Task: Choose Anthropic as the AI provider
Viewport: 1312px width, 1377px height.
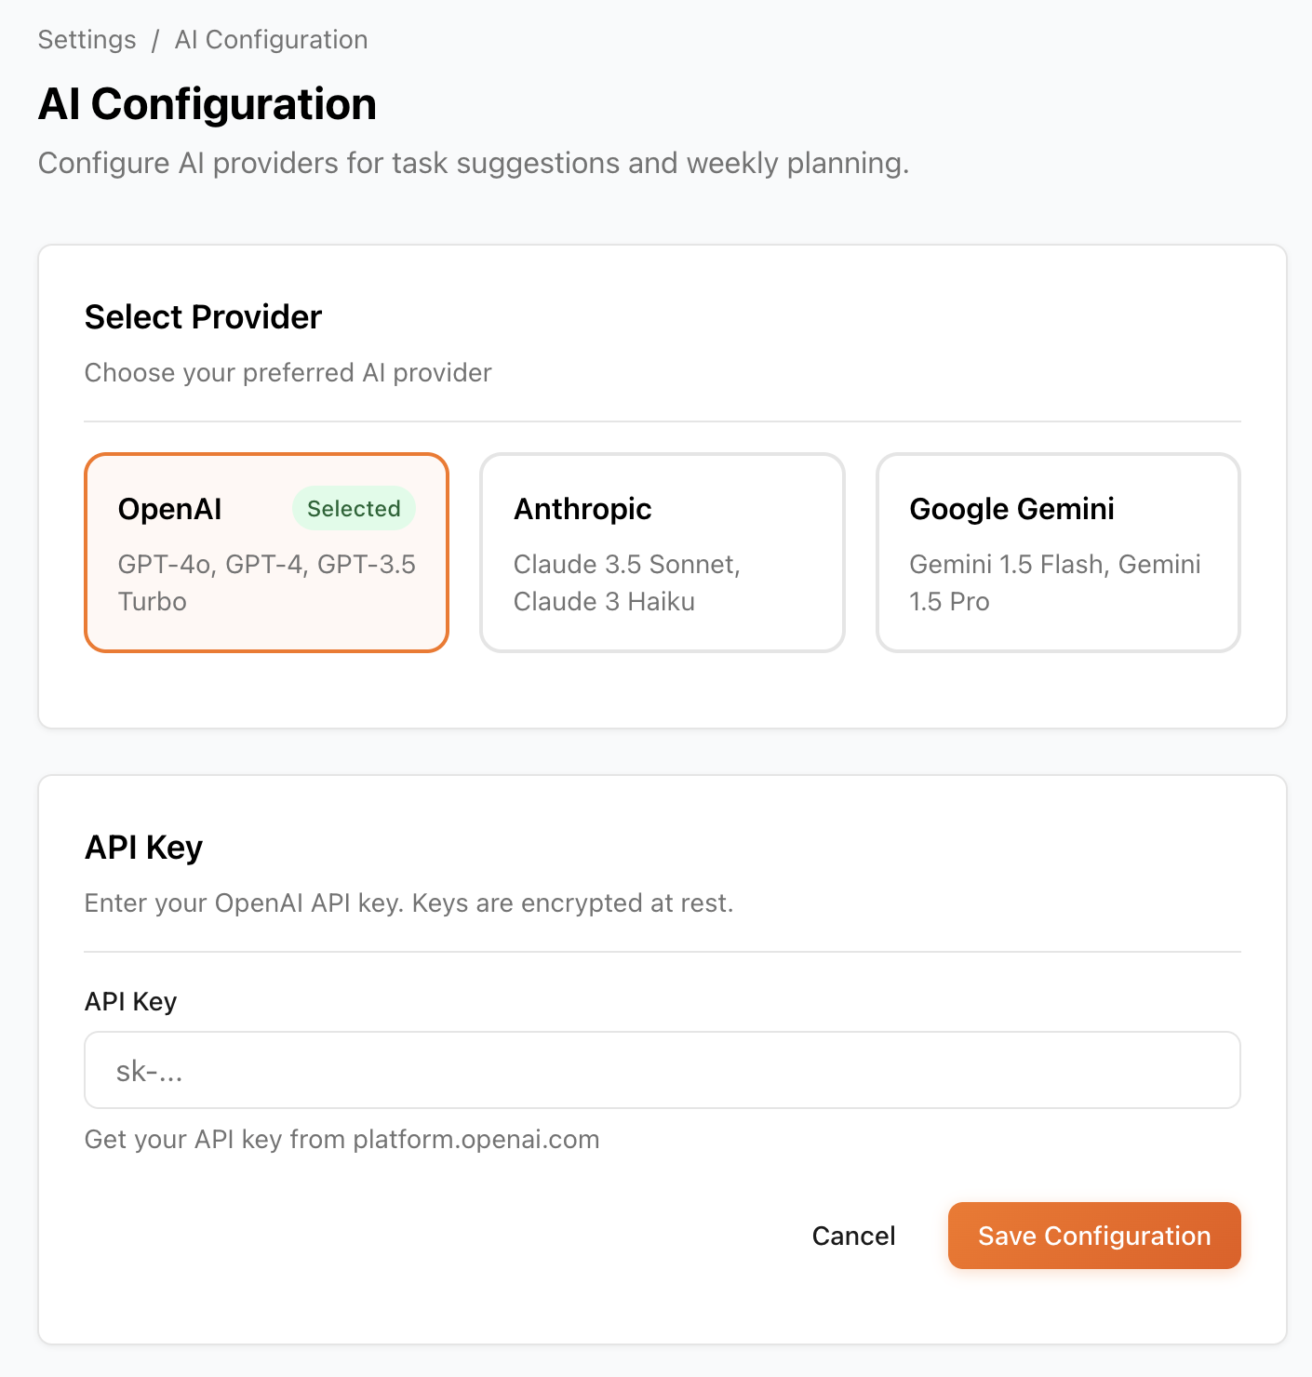Action: [x=662, y=553]
